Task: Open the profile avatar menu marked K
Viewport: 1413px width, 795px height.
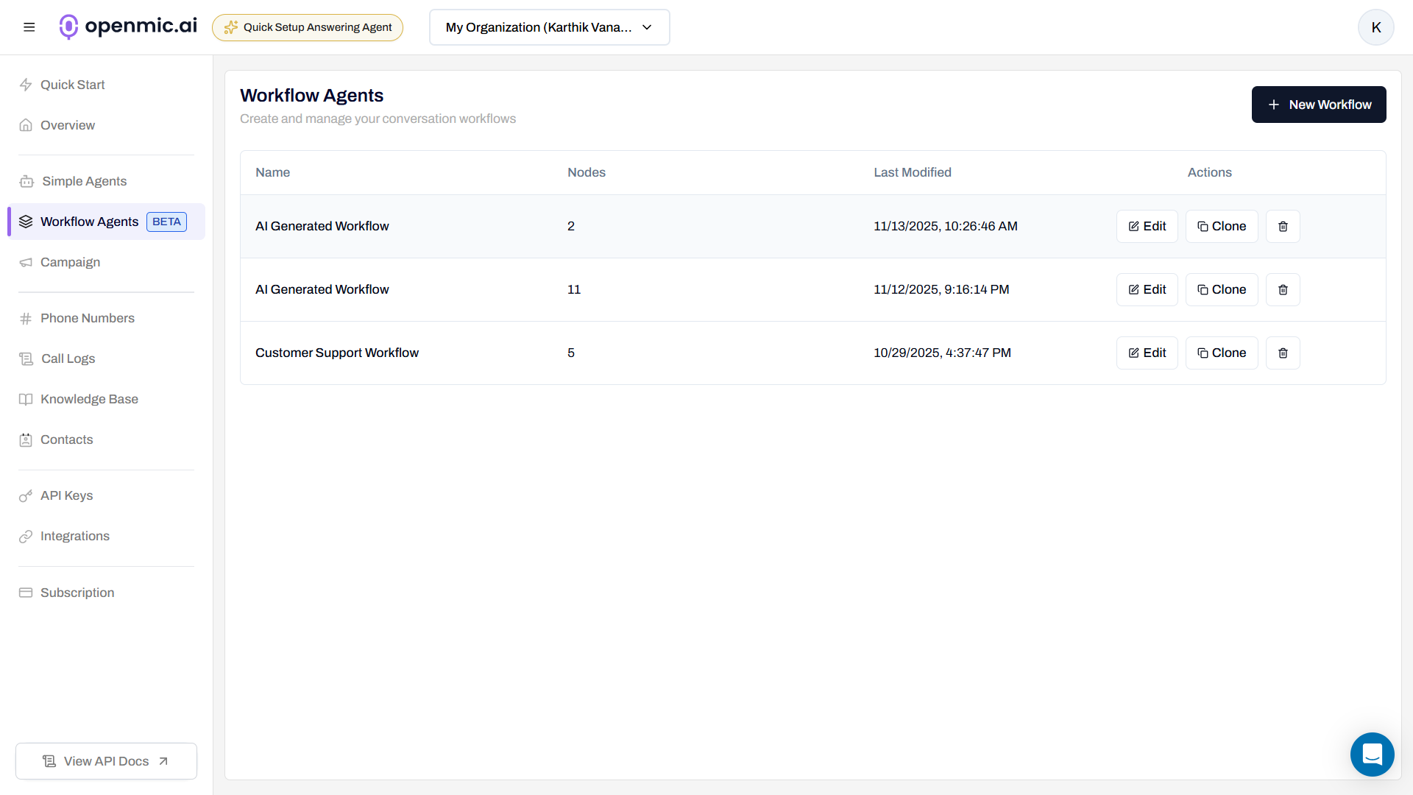Action: (x=1375, y=27)
